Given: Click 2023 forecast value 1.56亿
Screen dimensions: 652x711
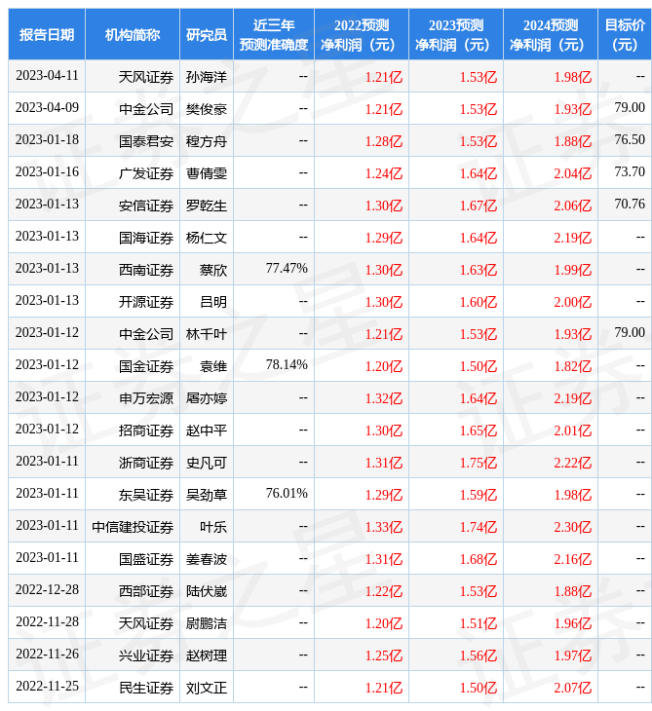Looking at the screenshot, I should (x=479, y=656).
